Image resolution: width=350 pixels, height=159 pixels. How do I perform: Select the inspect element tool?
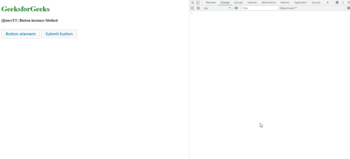click(x=192, y=2)
